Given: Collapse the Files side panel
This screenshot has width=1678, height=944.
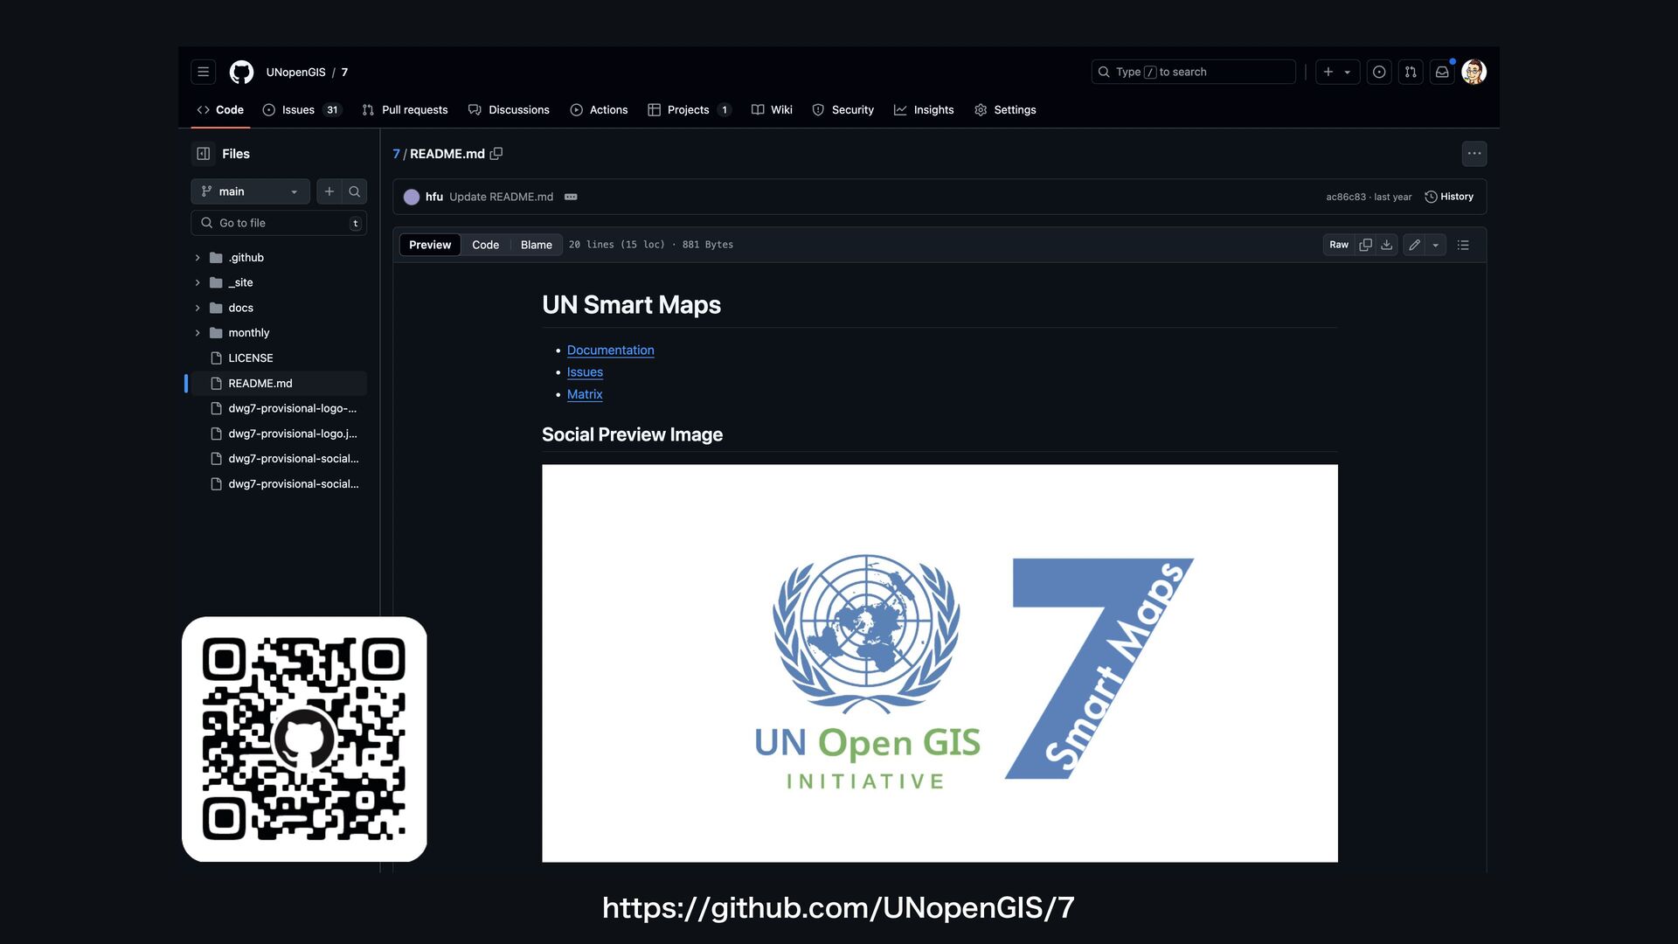Looking at the screenshot, I should point(204,154).
